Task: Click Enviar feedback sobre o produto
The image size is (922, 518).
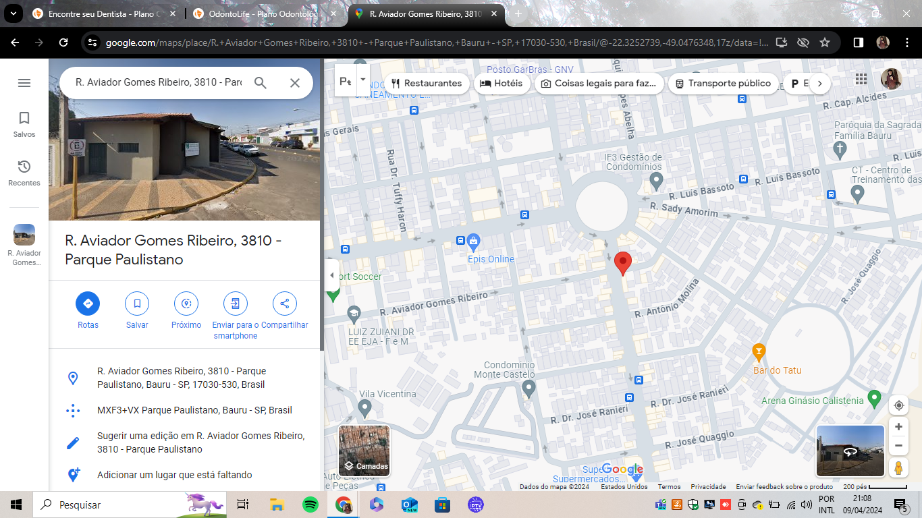Action: [784, 487]
